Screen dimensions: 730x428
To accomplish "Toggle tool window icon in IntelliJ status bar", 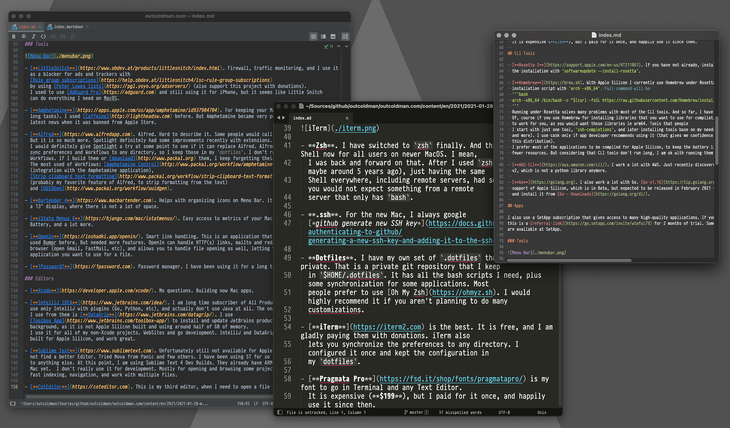I will coord(13,403).
